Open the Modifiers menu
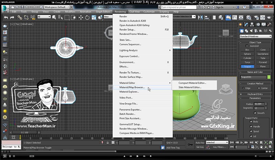 coord(70,12)
